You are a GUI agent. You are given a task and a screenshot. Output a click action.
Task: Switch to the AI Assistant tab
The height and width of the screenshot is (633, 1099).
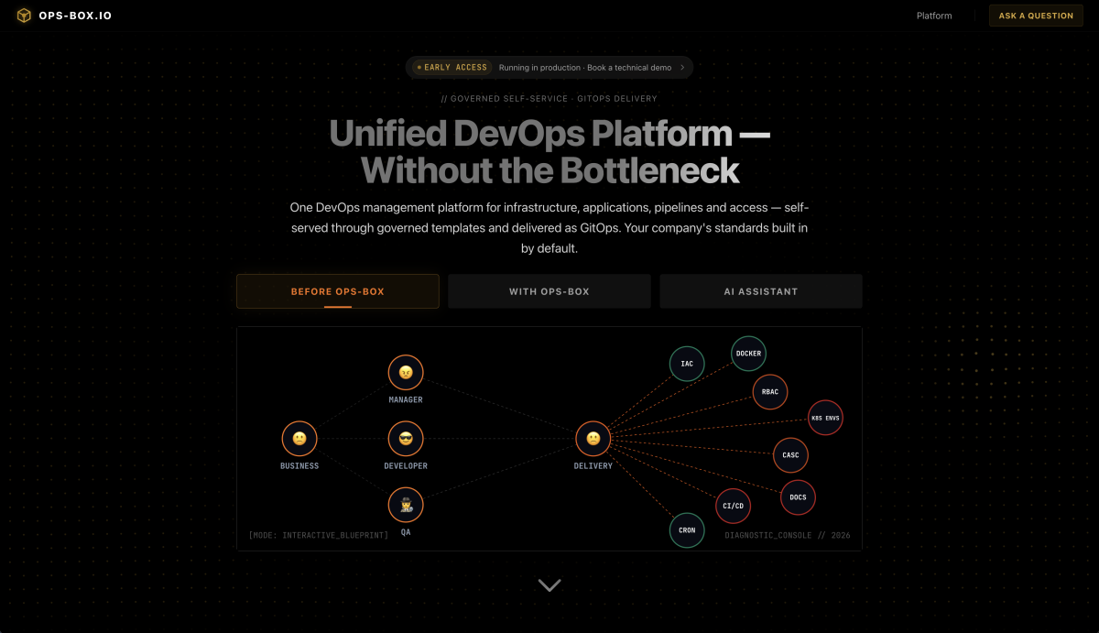pos(761,291)
